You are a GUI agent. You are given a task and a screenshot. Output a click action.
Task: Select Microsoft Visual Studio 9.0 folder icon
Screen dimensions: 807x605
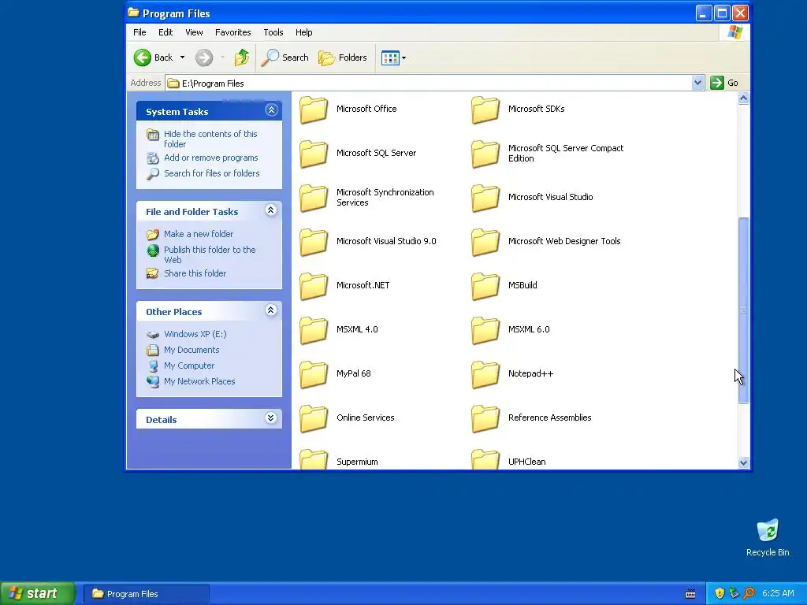pyautogui.click(x=314, y=242)
